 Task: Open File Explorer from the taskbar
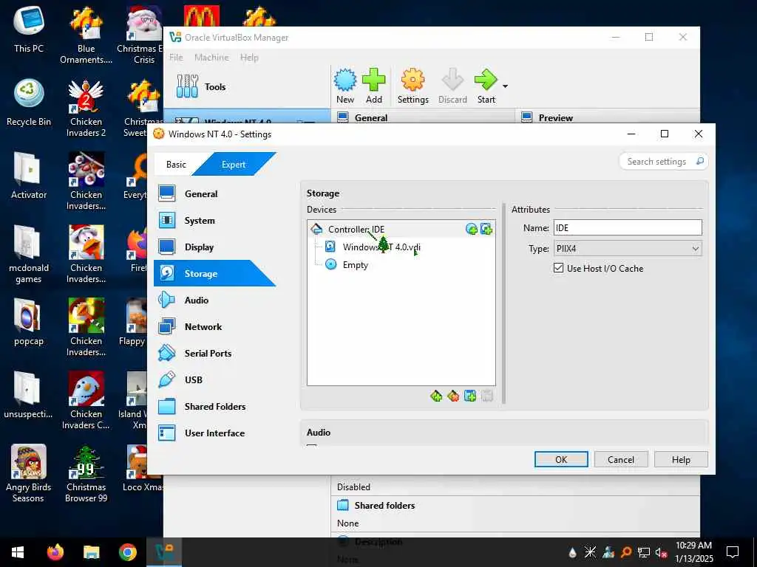click(91, 552)
